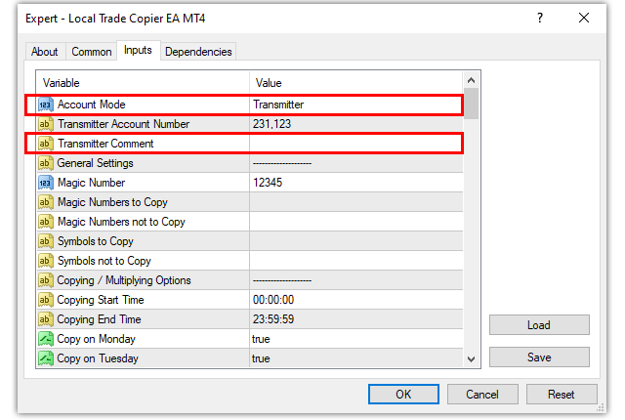
Task: Go to the About tab
Action: coord(45,52)
